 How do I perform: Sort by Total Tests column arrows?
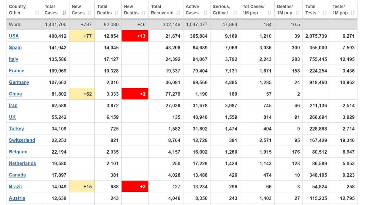coord(325,13)
